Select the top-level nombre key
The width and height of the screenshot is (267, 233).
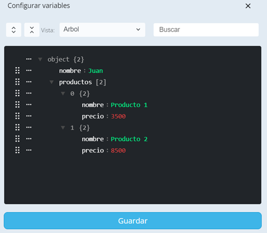click(x=70, y=71)
